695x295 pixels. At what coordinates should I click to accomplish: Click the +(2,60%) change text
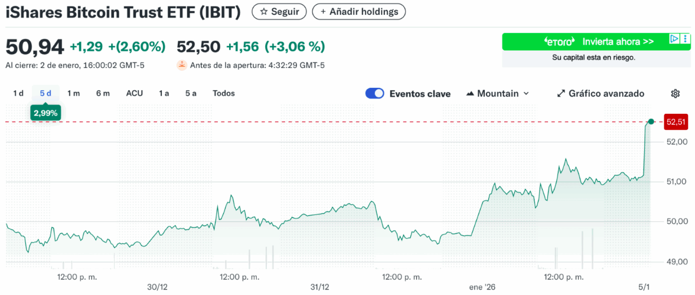(137, 47)
